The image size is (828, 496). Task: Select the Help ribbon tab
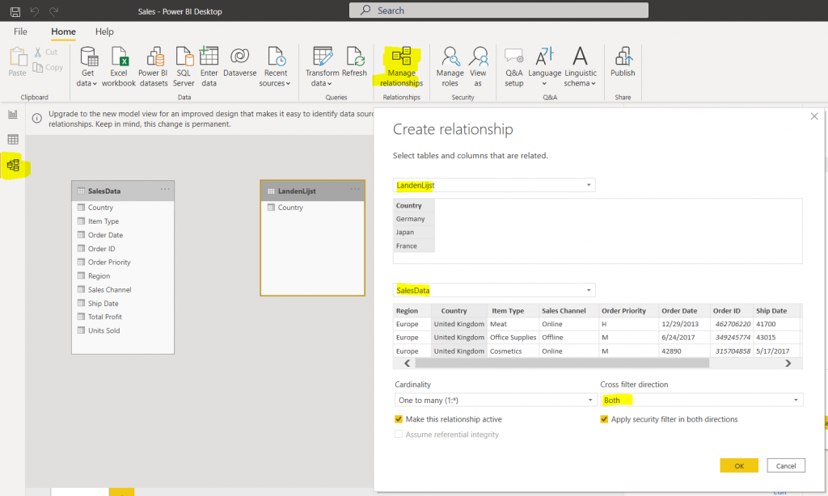point(104,32)
